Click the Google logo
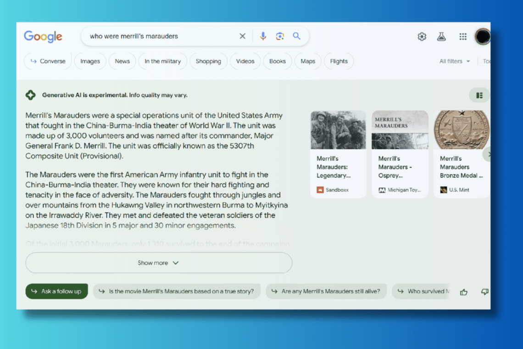 pos(43,36)
